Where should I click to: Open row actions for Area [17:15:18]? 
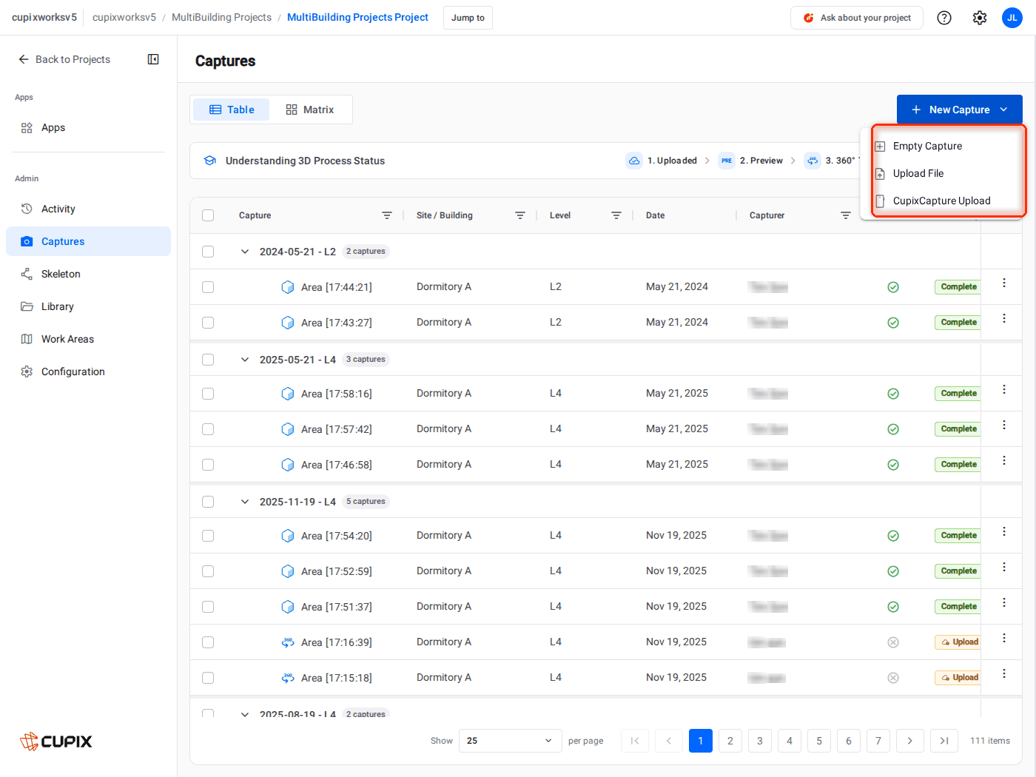click(x=1004, y=673)
